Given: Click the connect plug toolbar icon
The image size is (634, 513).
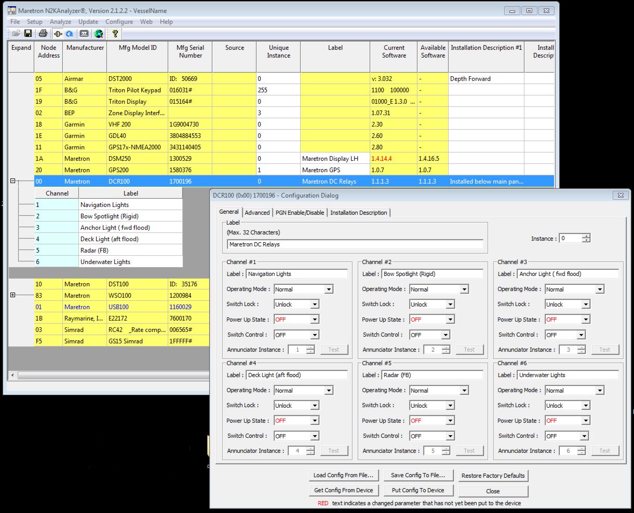Looking at the screenshot, I should coord(58,34).
